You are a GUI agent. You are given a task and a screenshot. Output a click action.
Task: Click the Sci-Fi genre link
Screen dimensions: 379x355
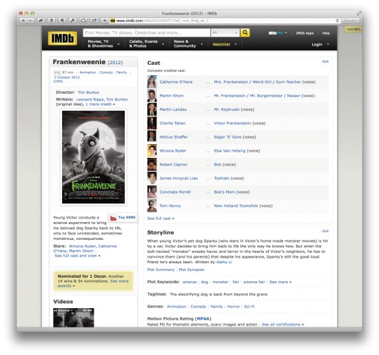click(249, 307)
